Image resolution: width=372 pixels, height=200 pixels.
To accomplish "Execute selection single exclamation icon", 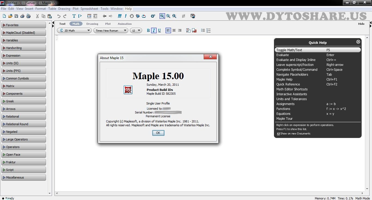I will 126,16.
